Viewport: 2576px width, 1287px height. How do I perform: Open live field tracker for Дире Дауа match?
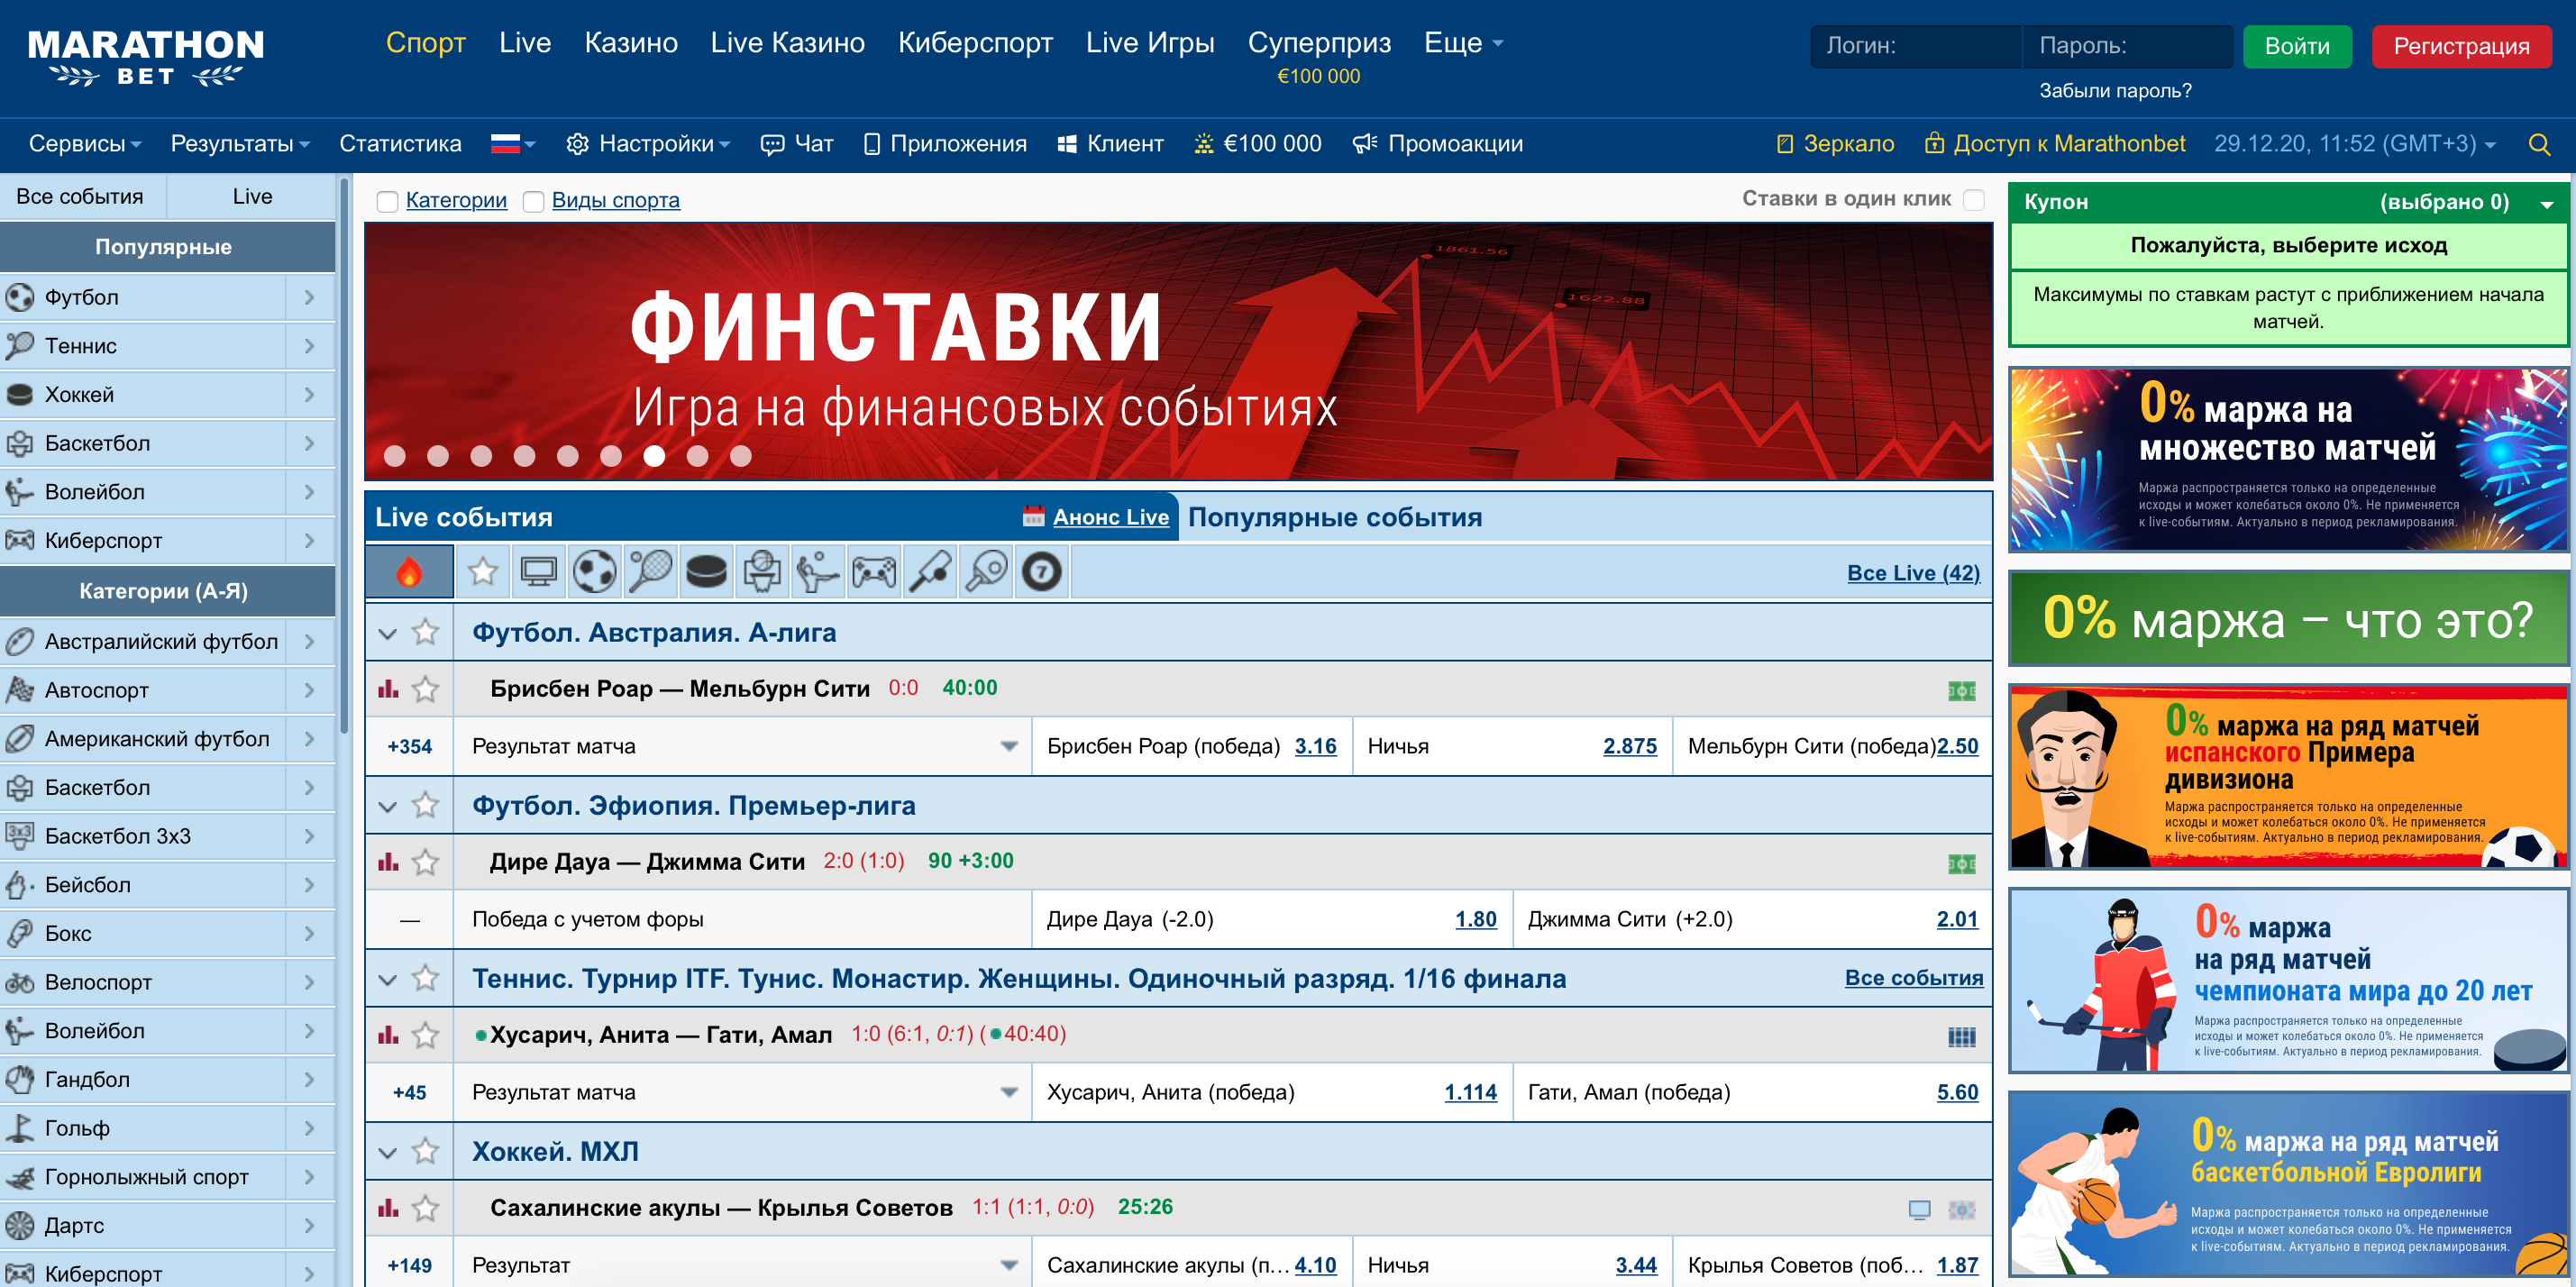(1961, 863)
